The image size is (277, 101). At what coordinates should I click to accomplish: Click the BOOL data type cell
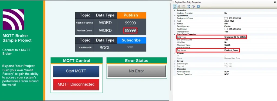(105, 48)
